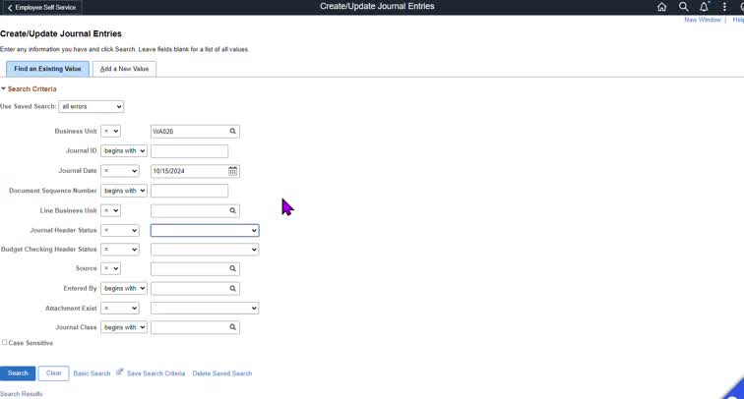Click the Line Business Unit lookup icon
This screenshot has width=744, height=399.
click(233, 210)
